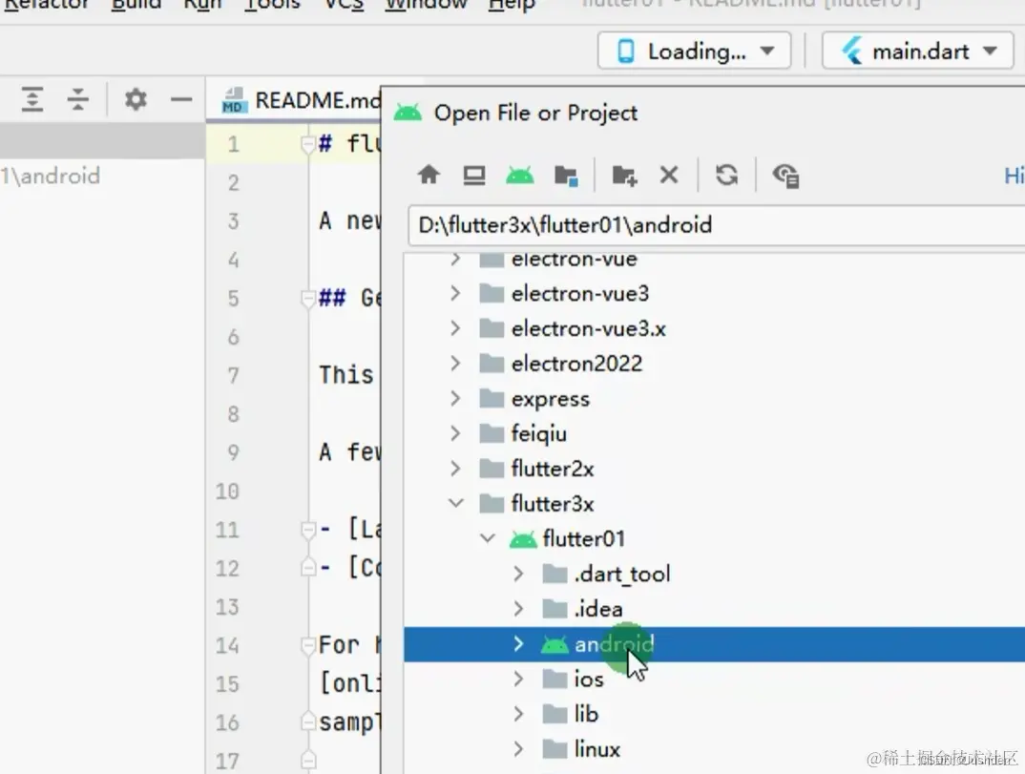Viewport: 1025px width, 774px height.
Task: Expand the electron2022 folder
Action: (x=455, y=364)
